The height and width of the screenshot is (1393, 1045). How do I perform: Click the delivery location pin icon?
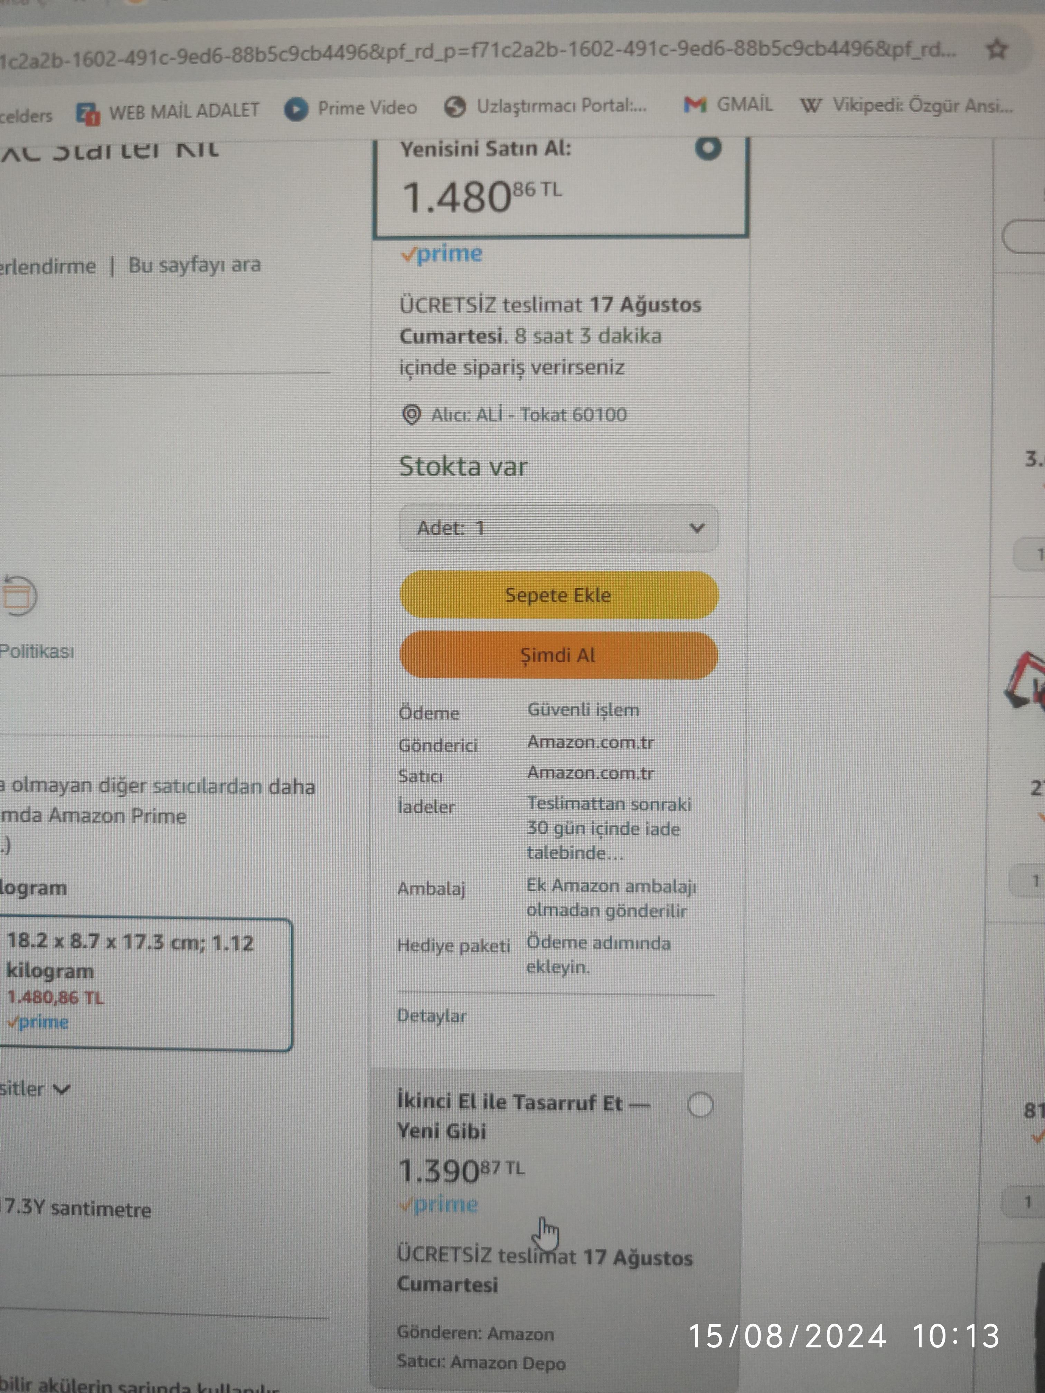tap(411, 414)
